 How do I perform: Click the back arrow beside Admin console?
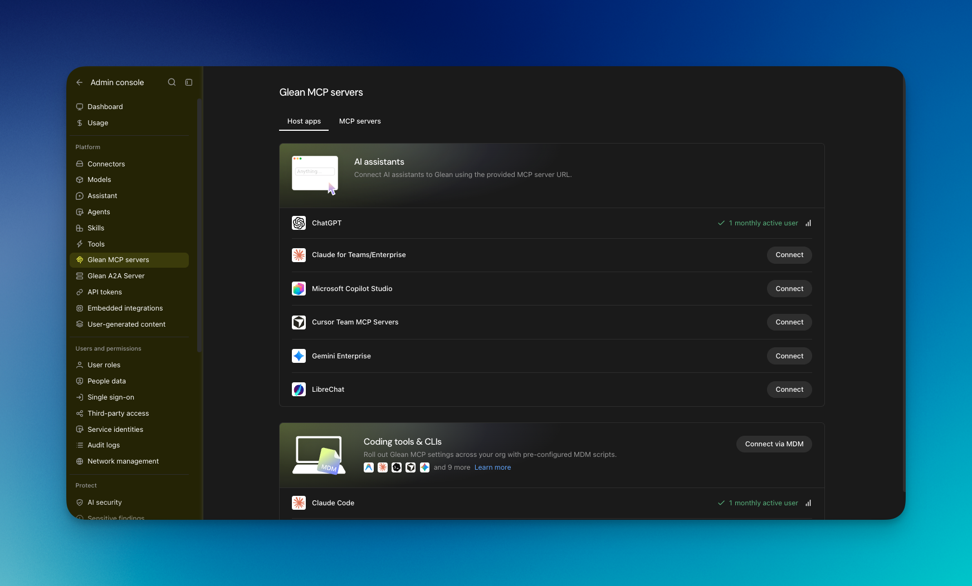coord(80,82)
